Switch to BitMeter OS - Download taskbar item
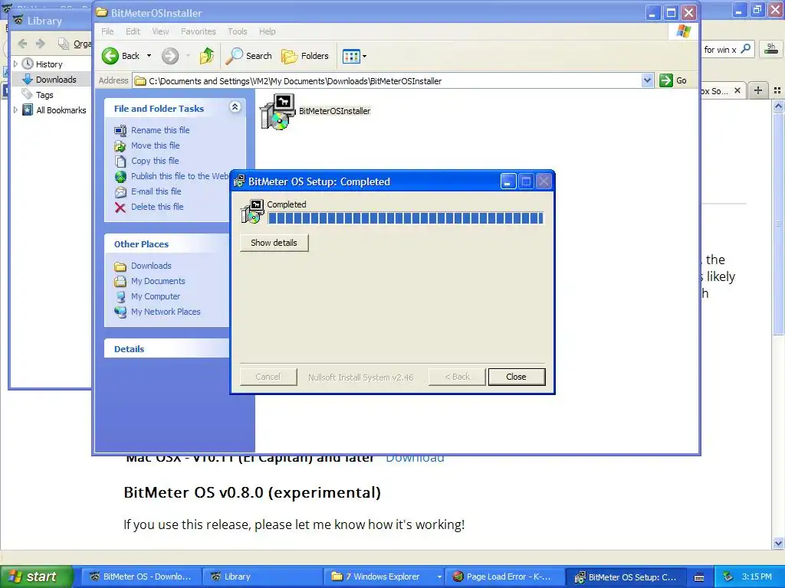This screenshot has height=588, width=785. tap(141, 577)
